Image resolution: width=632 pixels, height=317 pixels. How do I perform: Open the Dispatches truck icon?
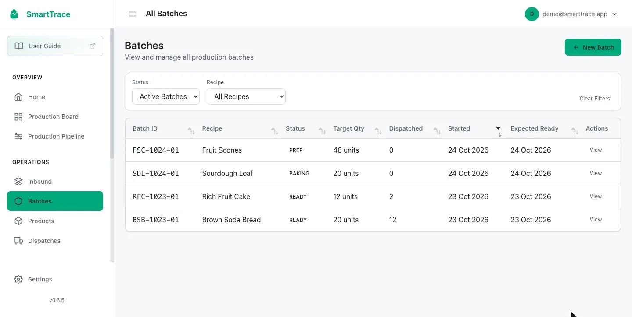pyautogui.click(x=18, y=241)
